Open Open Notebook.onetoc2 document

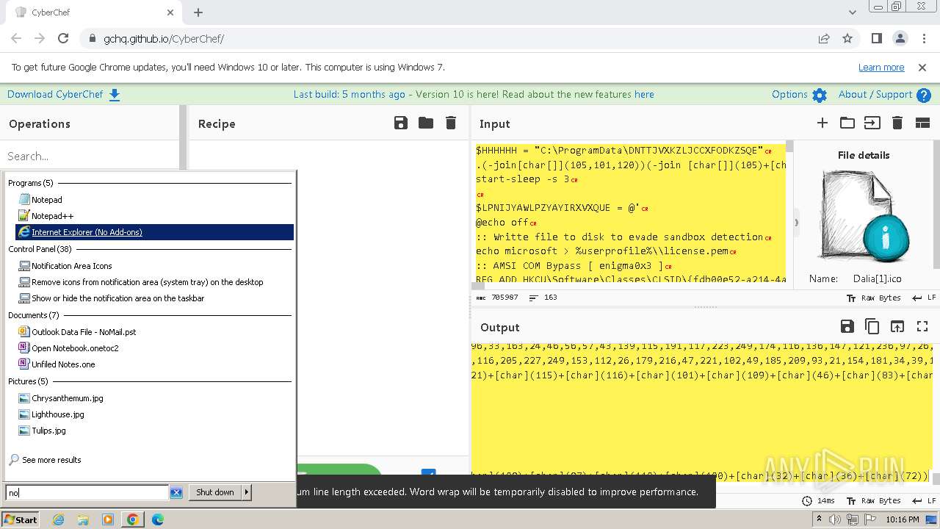click(75, 348)
